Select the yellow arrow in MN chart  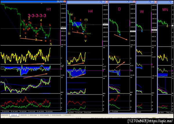click(x=167, y=26)
